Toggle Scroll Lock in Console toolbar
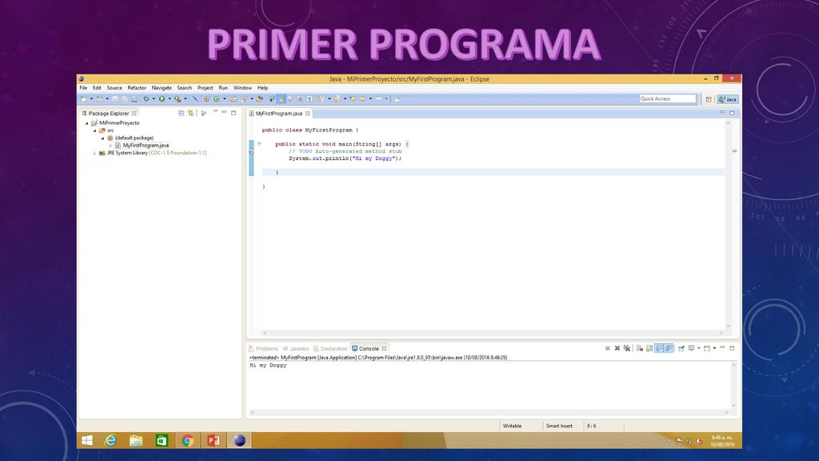 coord(649,348)
